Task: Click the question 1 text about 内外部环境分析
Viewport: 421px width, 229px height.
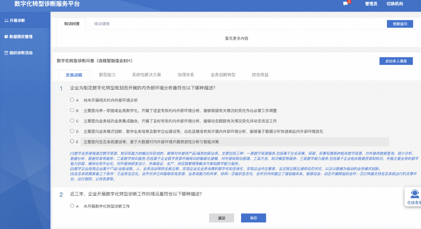Action: point(143,88)
